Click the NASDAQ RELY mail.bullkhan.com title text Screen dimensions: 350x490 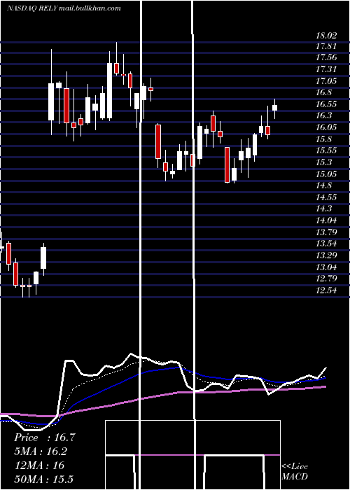(x=64, y=8)
